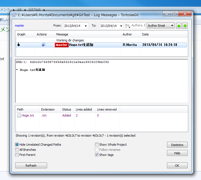Click the added-file action icon in the commit row
The height and width of the screenshot is (180, 201).
tap(43, 45)
